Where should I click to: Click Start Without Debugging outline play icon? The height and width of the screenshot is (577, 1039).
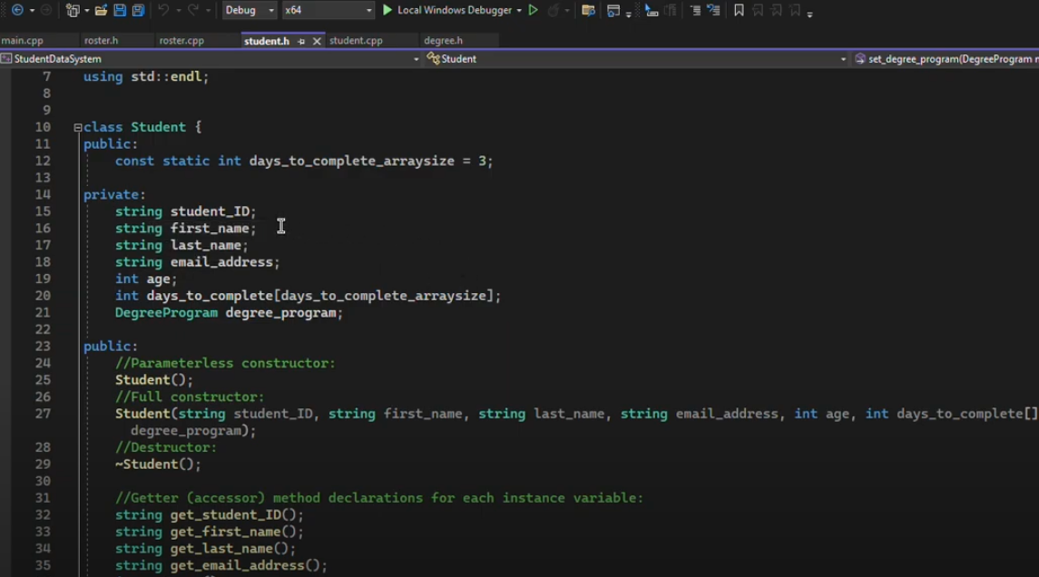(534, 10)
